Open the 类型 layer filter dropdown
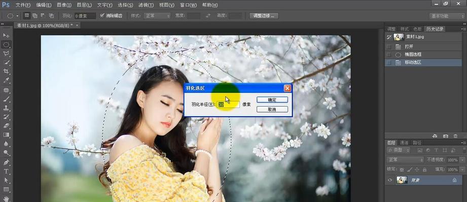 (399, 150)
